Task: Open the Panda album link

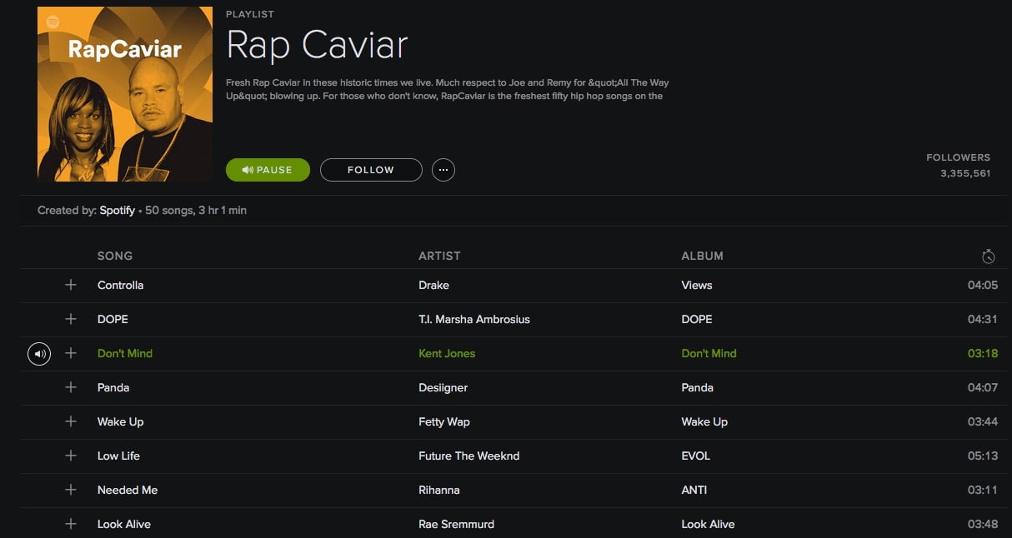Action: pos(698,387)
